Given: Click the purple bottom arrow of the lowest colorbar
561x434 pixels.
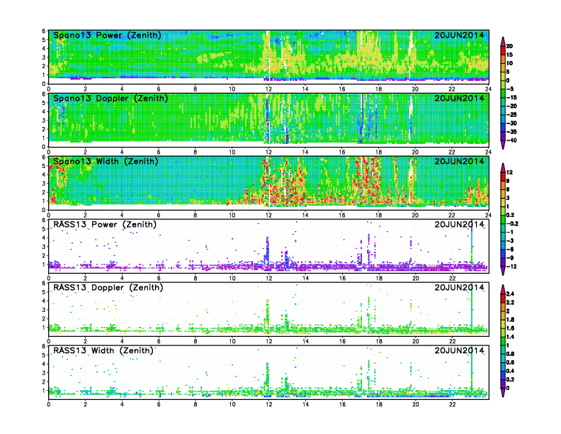Looking at the screenshot, I should tap(503, 392).
